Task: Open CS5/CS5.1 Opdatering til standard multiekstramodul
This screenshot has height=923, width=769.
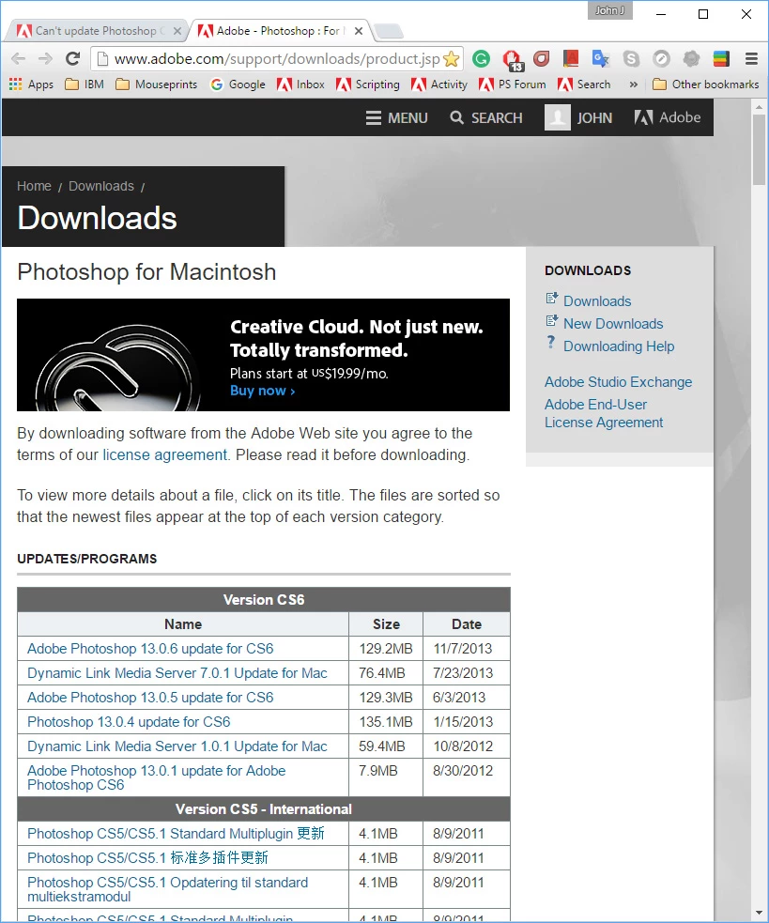Action: (167, 889)
